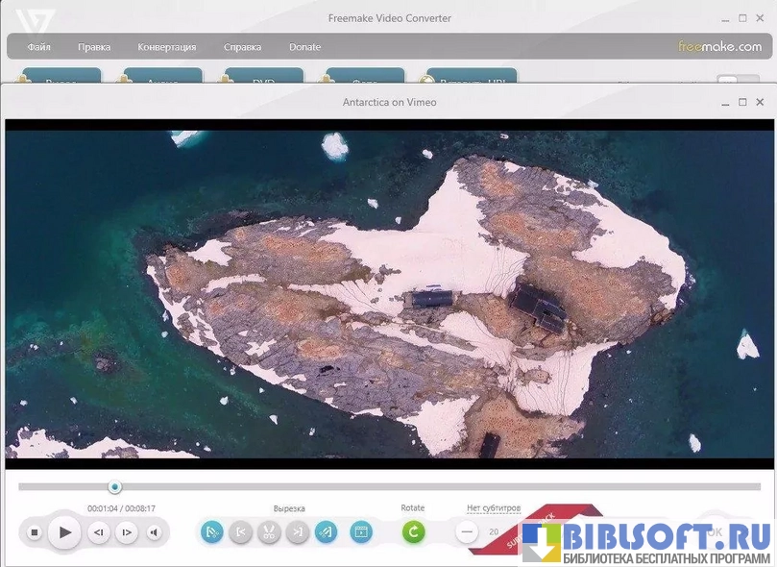The image size is (777, 567).
Task: Cut selection with scissors icon
Action: (269, 531)
